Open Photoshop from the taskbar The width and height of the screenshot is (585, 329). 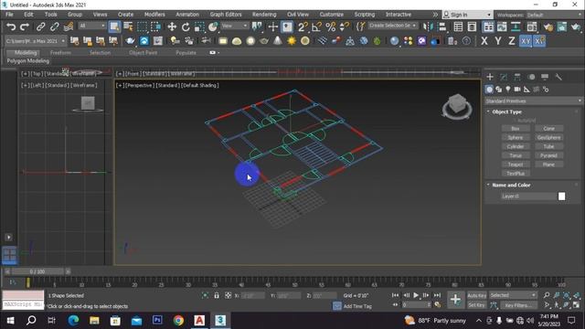(157, 321)
